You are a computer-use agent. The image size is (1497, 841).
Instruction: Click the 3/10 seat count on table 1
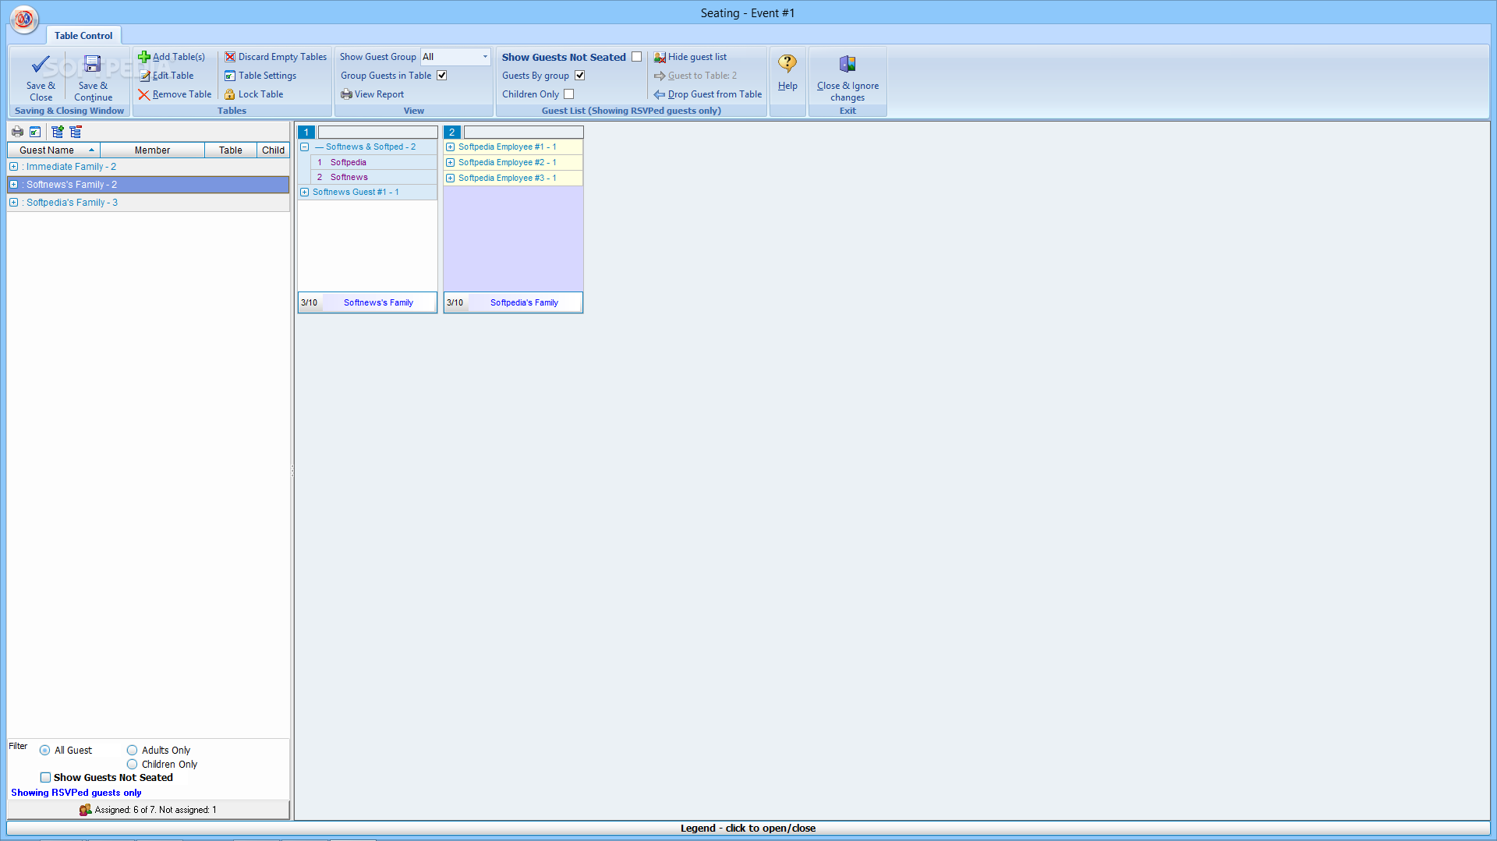point(309,302)
